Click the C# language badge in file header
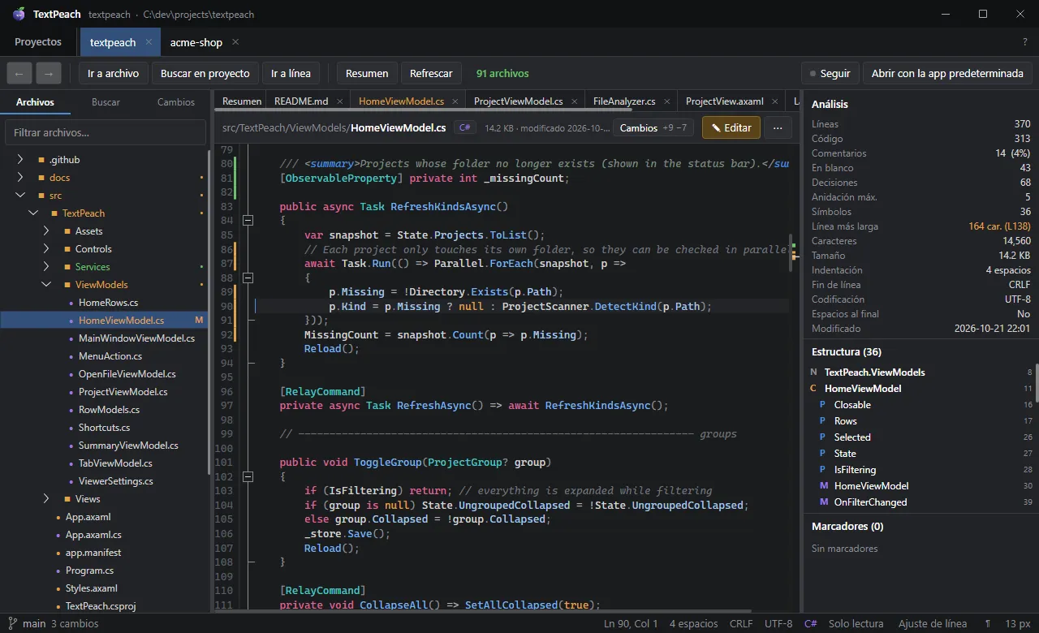 [x=465, y=127]
